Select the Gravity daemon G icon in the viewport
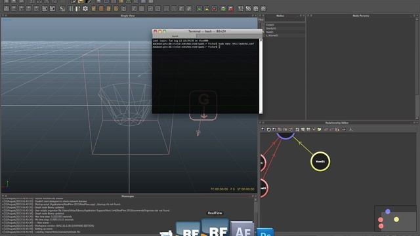The width and height of the screenshot is (420, 236). pyautogui.click(x=203, y=105)
